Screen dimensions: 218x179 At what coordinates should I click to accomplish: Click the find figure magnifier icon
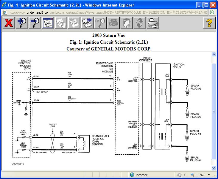click(100, 23)
